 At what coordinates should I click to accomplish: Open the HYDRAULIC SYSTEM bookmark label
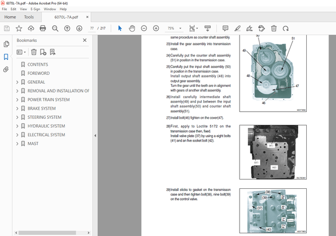46,126
